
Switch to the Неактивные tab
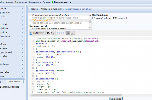(14, 81)
